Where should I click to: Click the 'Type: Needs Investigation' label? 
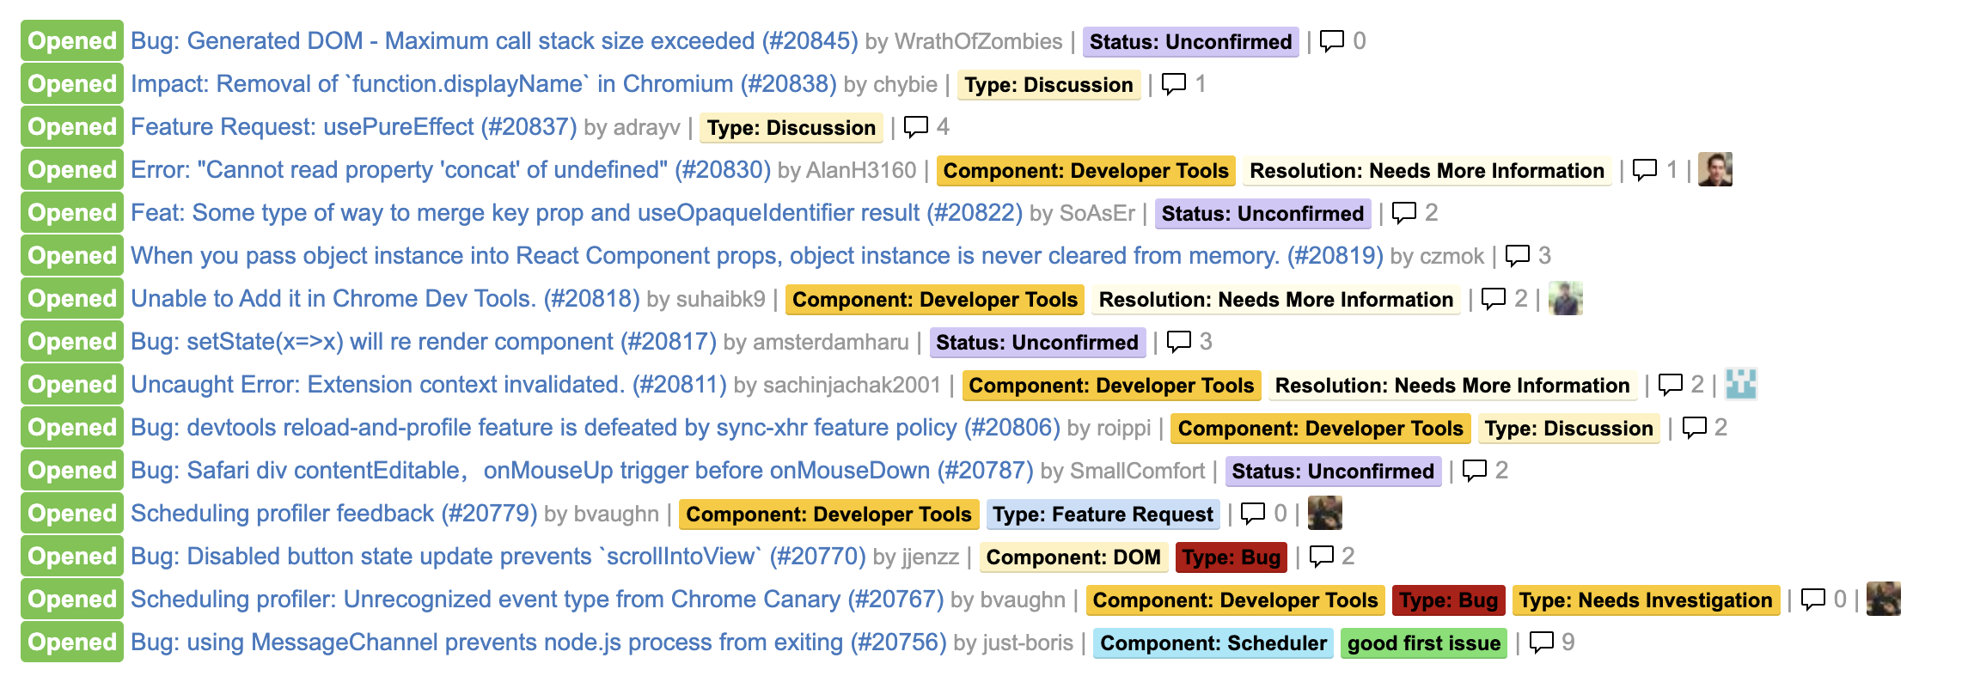coord(1645,600)
